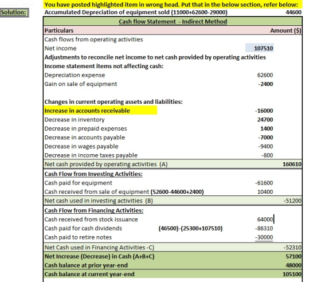Click the Solution: label box
The image size is (321, 282).
point(14,13)
